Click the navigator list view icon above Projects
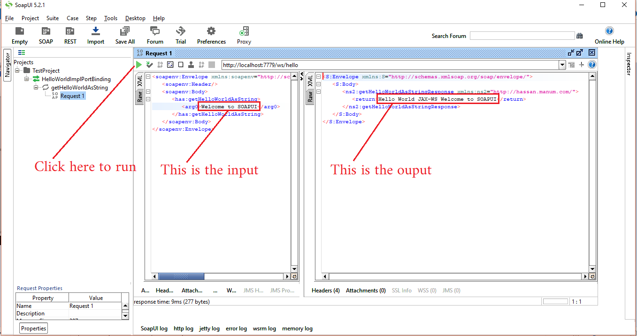This screenshot has height=336, width=637. click(22, 53)
